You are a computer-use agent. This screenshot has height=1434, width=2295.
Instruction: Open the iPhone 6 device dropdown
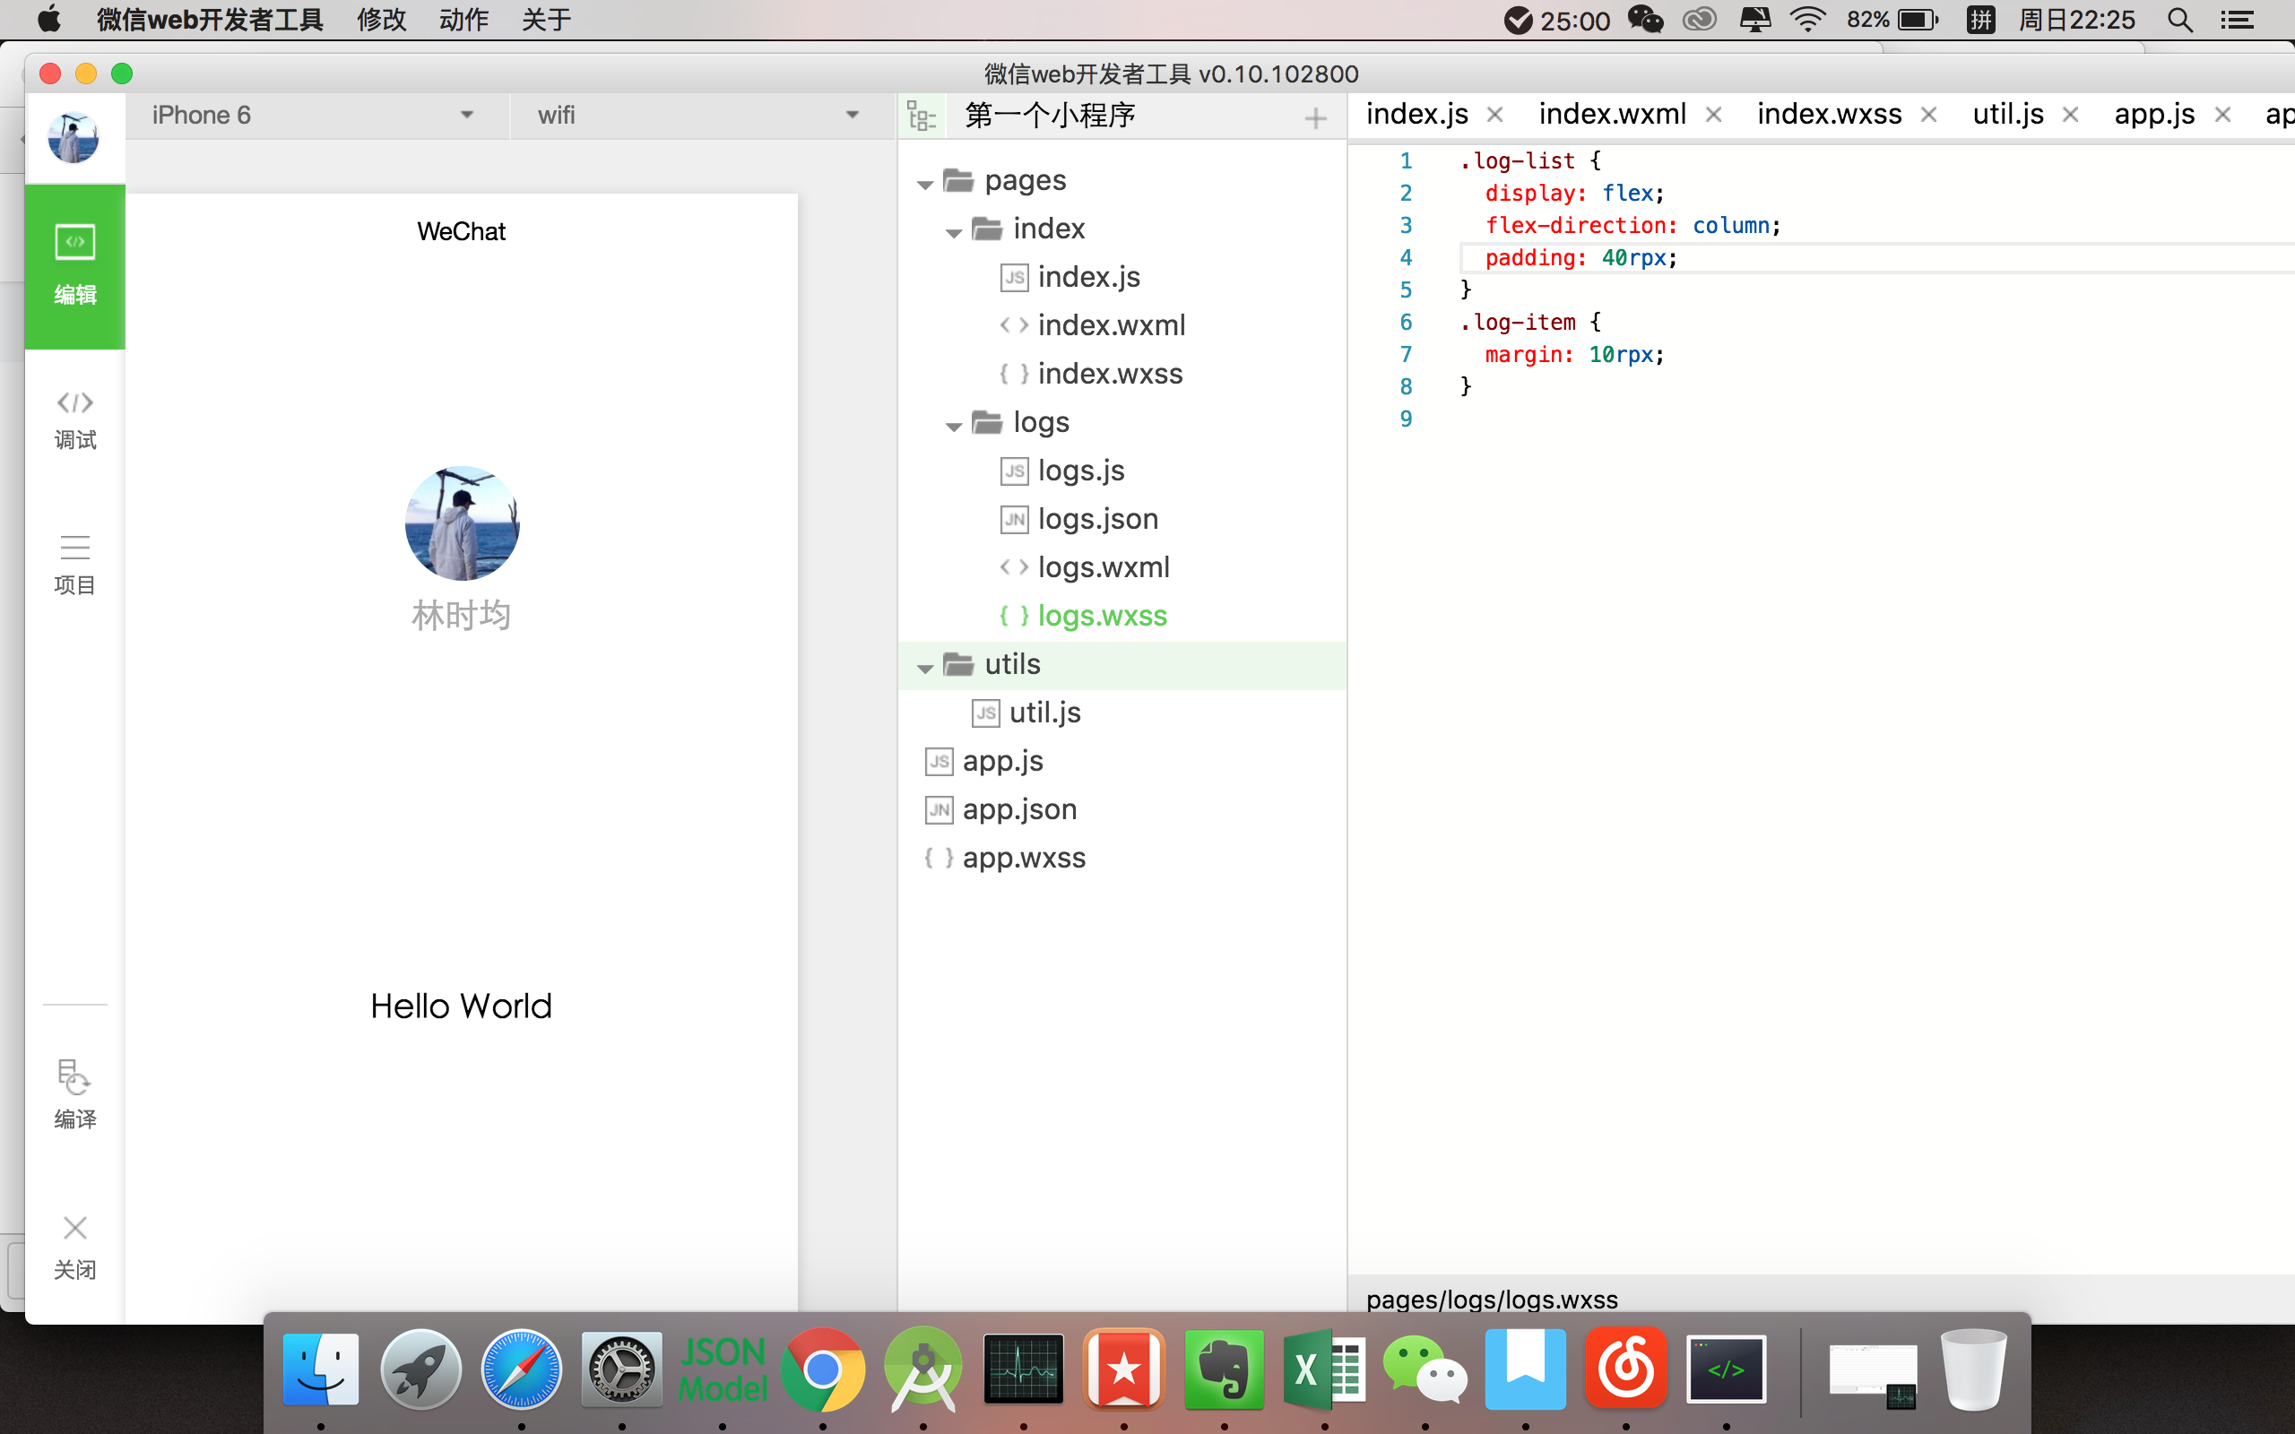pyautogui.click(x=313, y=116)
